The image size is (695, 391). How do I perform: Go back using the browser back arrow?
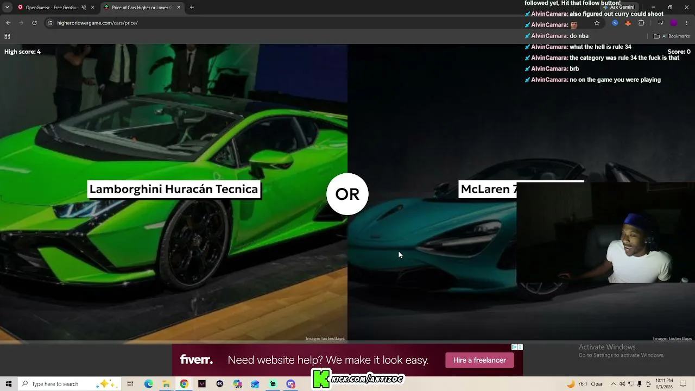8,23
